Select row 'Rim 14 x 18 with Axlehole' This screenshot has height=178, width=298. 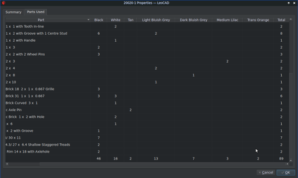147,152
